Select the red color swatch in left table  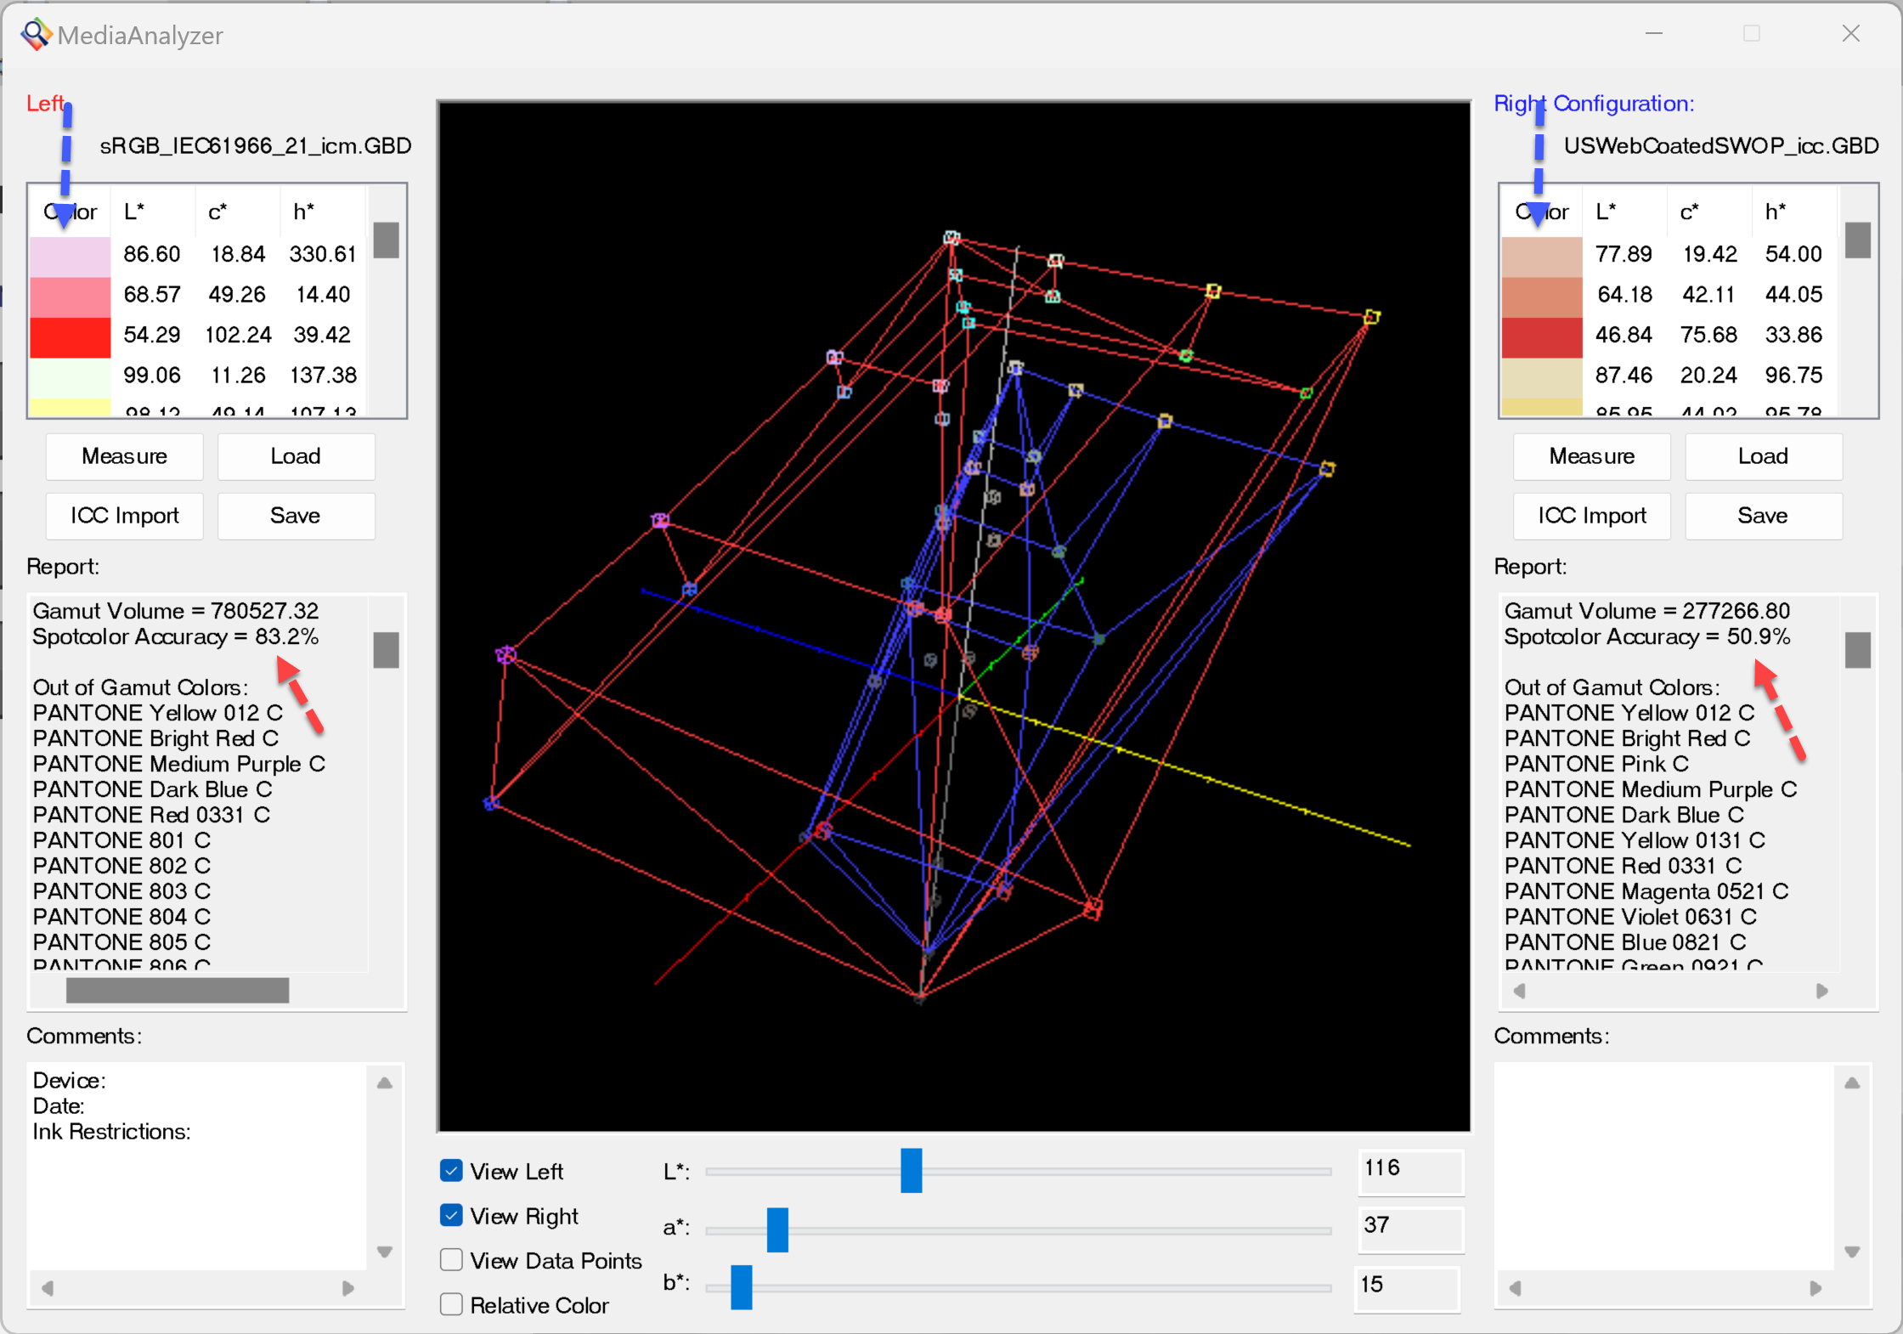tap(71, 336)
